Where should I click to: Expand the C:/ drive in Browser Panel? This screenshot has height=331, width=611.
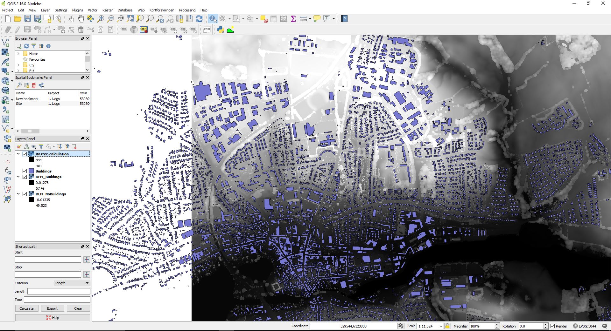tap(18, 65)
